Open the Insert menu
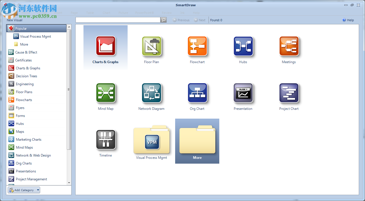 (58, 13)
